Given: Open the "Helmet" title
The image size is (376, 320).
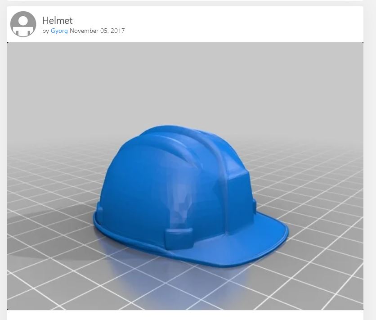Looking at the screenshot, I should pyautogui.click(x=57, y=20).
